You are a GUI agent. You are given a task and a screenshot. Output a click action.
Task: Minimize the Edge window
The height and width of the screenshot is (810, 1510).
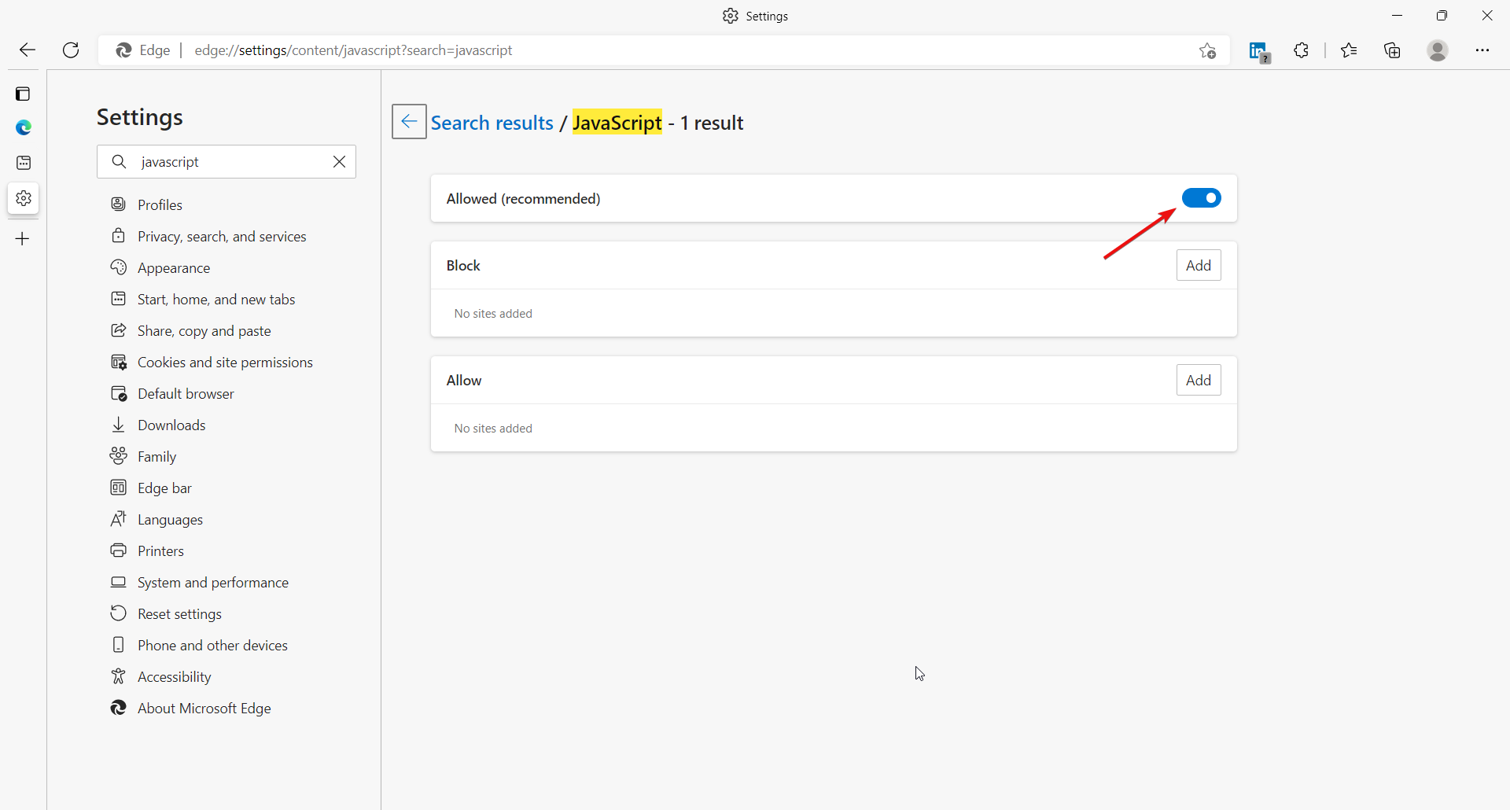pyautogui.click(x=1398, y=16)
